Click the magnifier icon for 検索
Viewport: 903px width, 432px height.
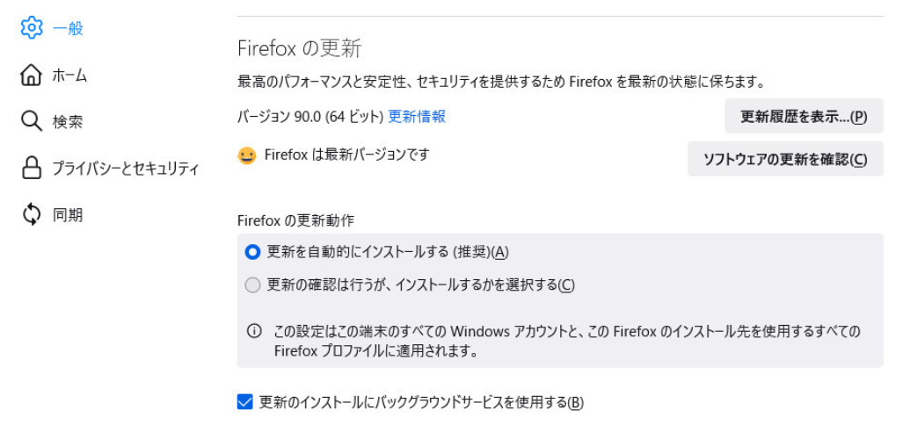[32, 121]
